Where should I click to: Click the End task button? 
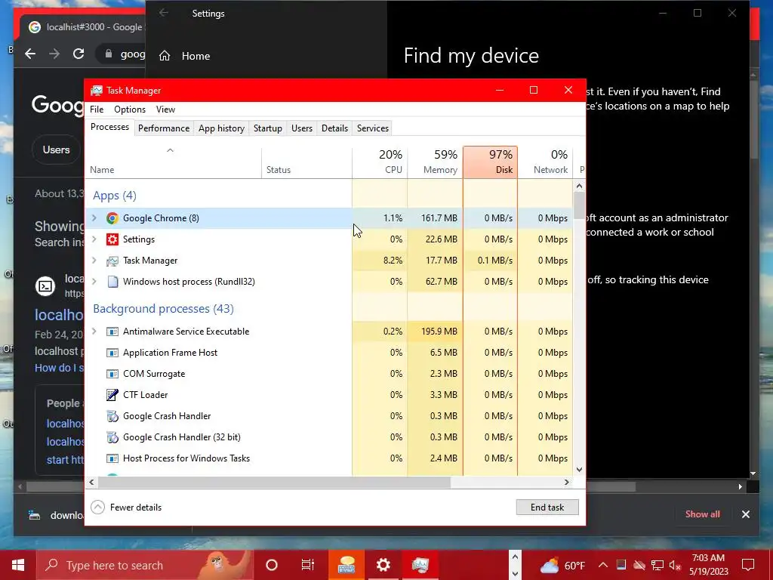547,507
